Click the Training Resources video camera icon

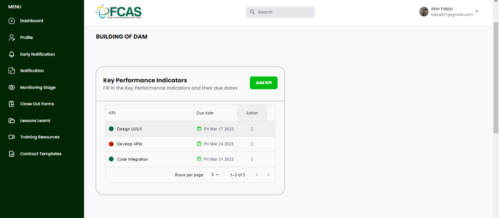click(12, 137)
